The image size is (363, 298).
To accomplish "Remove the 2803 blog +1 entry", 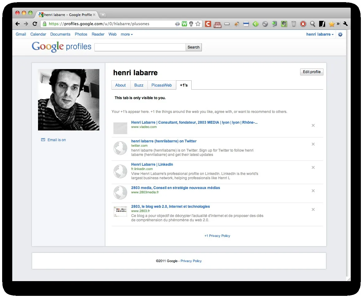I will click(x=313, y=210).
